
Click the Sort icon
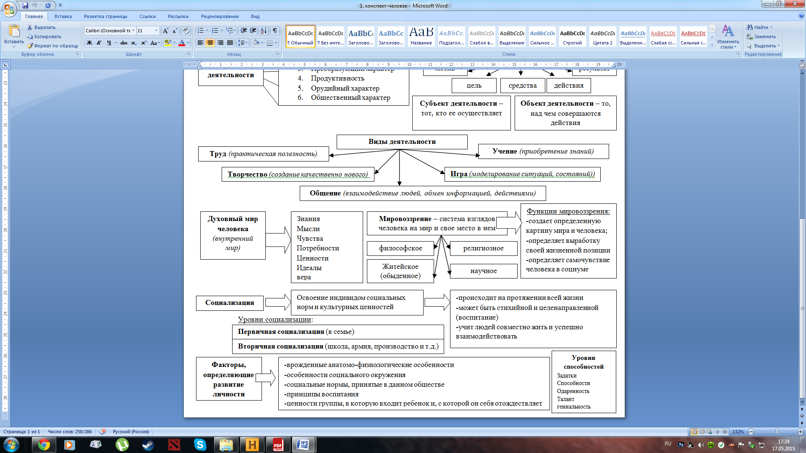point(264,31)
